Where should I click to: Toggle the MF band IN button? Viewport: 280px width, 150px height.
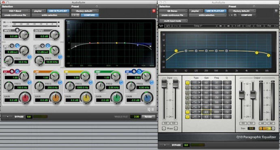(x=90, y=82)
